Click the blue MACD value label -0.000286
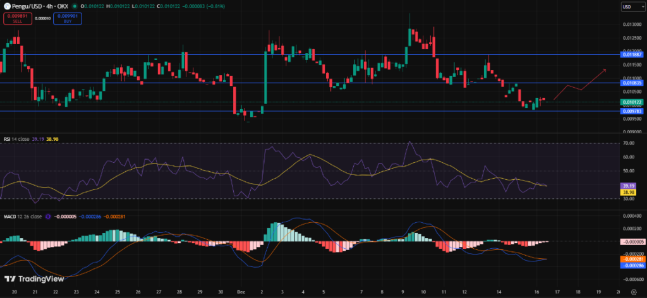 coord(632,265)
